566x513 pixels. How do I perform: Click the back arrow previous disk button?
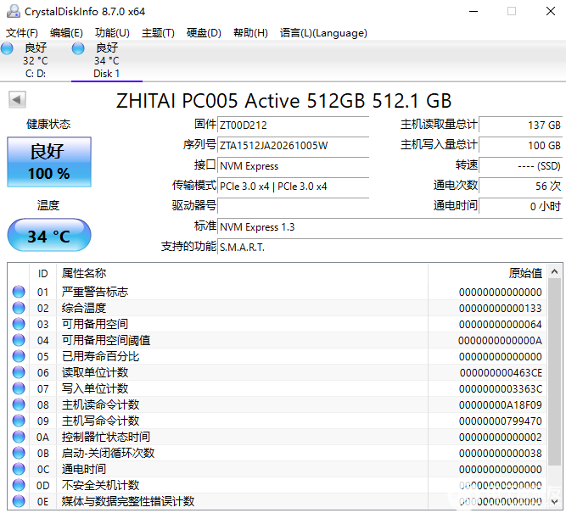click(x=17, y=99)
